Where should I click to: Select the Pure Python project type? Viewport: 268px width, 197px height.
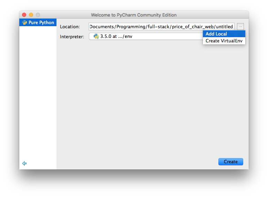pos(38,22)
